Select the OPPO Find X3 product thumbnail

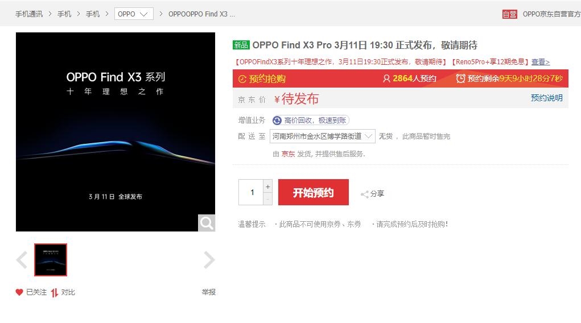click(51, 260)
